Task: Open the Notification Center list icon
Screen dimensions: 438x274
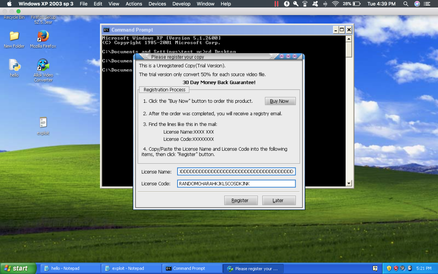Action: coord(428,4)
